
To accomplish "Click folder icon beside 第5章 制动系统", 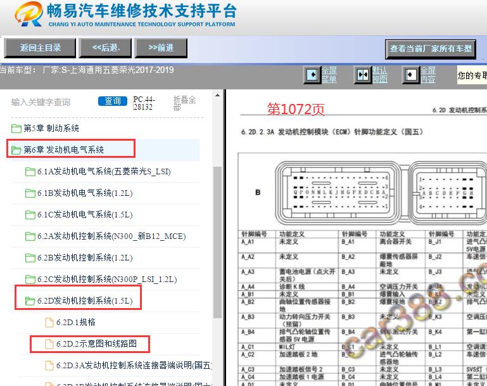I will [x=16, y=129].
